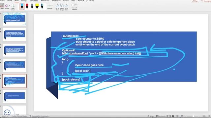Choose the gray pencil

[32, 7]
